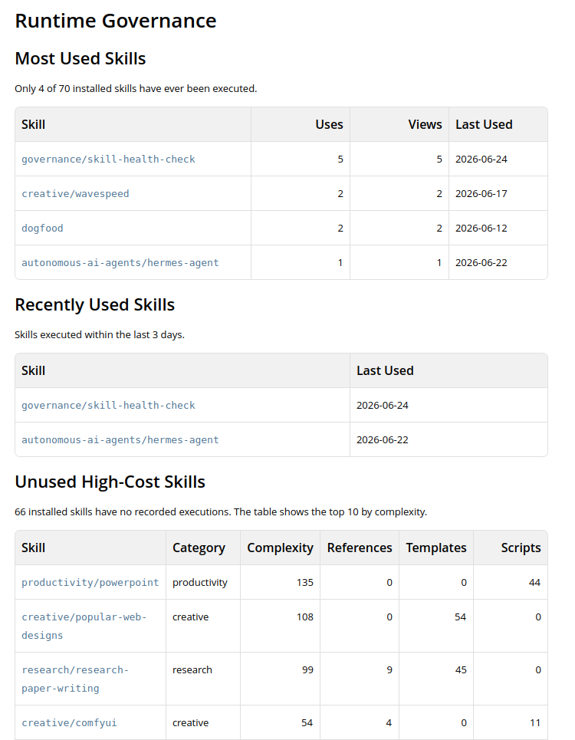Click research/research-paper-writing skill name
The width and height of the screenshot is (575, 740).
click(75, 679)
